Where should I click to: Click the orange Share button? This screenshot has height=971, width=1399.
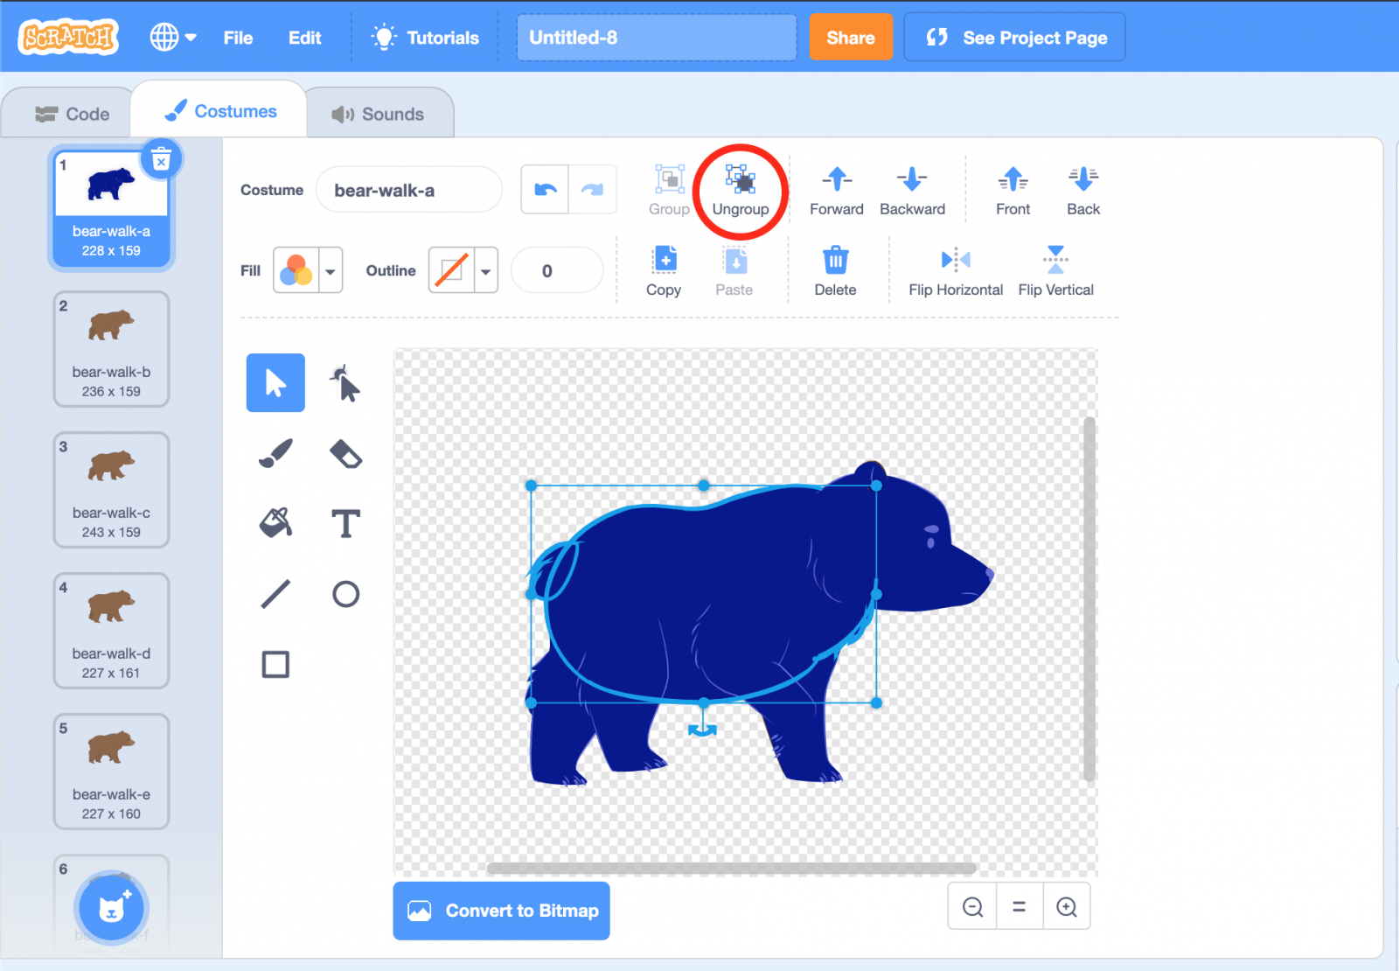[x=850, y=37]
